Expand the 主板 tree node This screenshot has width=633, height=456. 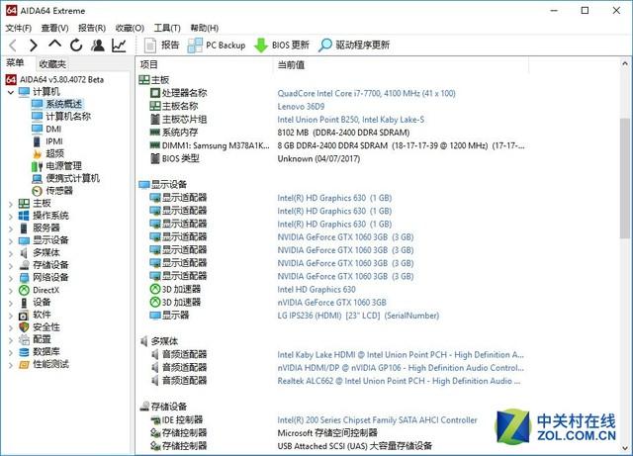click(x=11, y=204)
